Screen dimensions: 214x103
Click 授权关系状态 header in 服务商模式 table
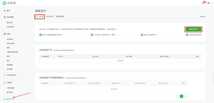163,83
